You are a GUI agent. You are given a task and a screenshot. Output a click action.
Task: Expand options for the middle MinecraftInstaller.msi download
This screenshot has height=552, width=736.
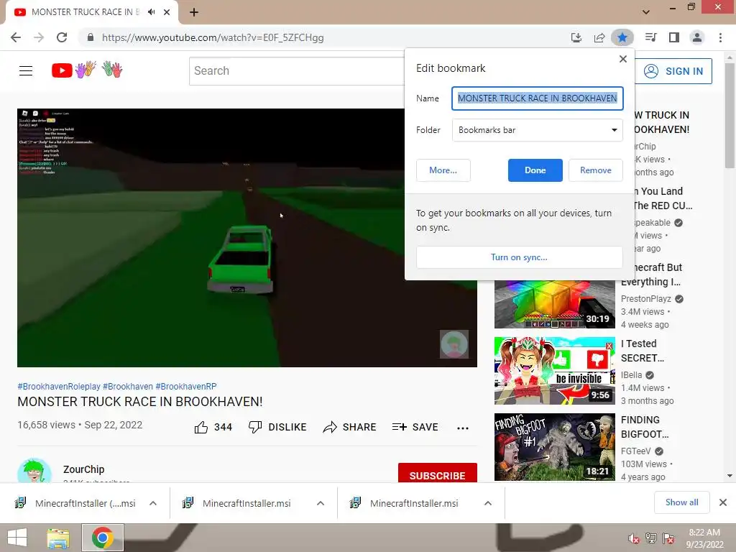(x=321, y=503)
